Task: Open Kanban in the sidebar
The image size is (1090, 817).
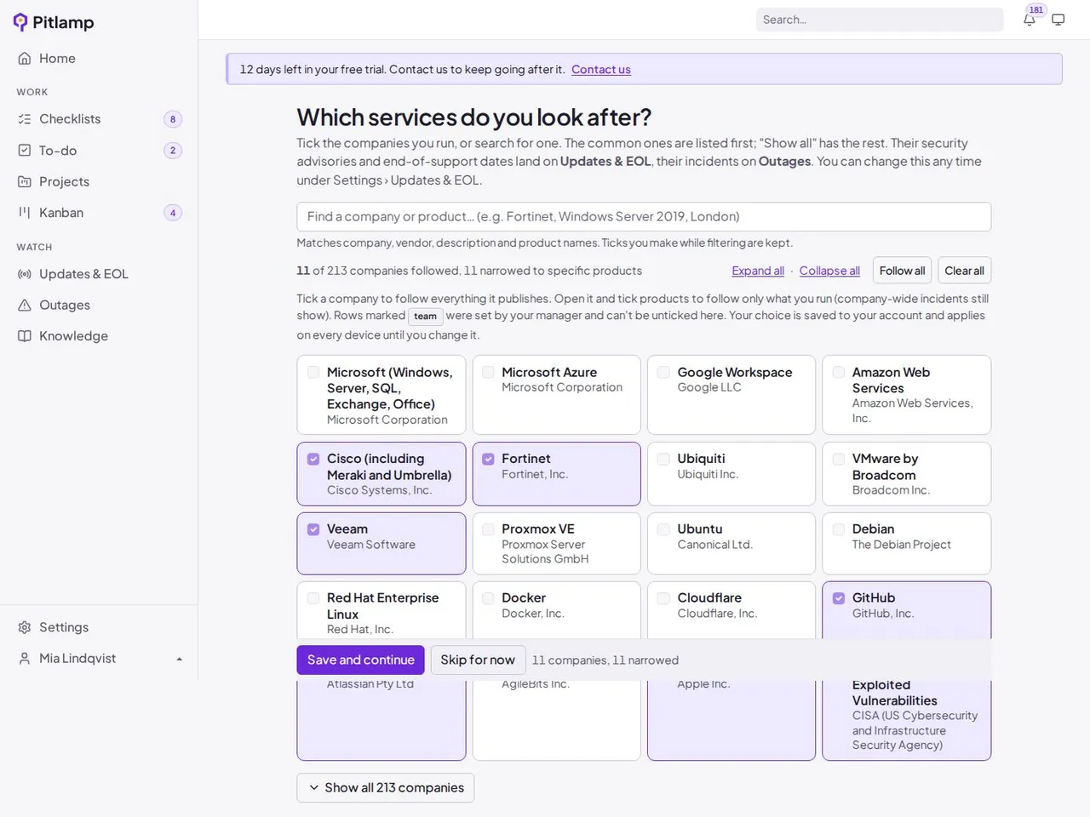Action: (x=99, y=213)
